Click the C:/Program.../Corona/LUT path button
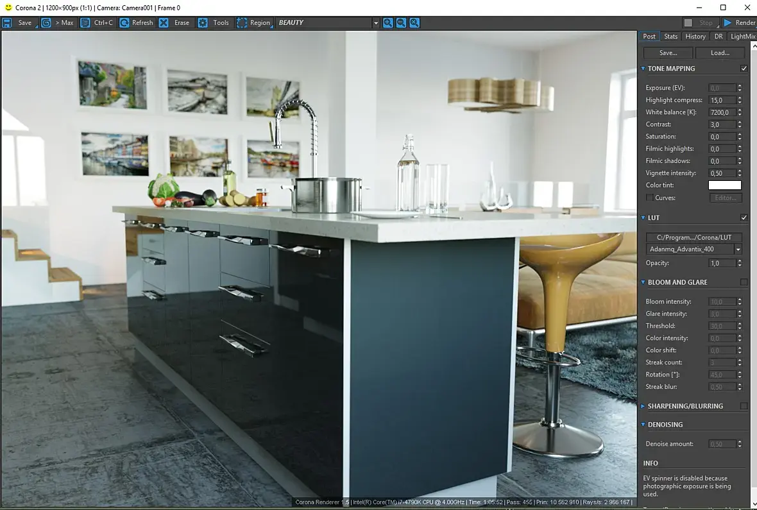Screen dimensions: 757x510 (693, 237)
